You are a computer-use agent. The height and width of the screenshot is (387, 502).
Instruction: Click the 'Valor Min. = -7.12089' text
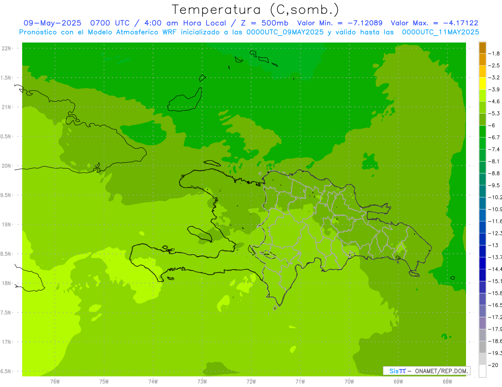click(x=340, y=23)
